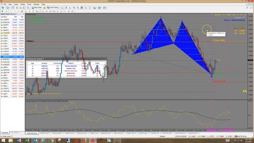This screenshot has width=254, height=143.
Task: Select the text tool
Action: (29, 12)
